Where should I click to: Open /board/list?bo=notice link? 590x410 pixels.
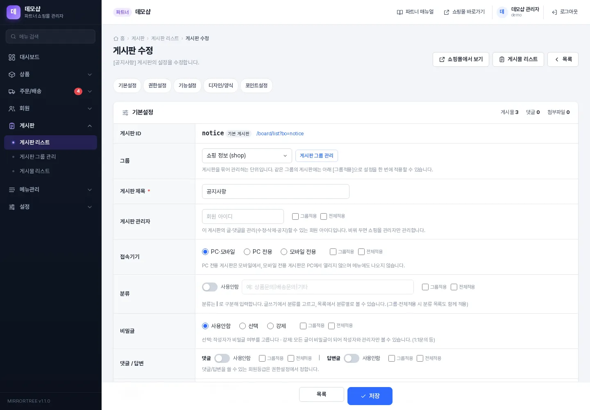(280, 134)
